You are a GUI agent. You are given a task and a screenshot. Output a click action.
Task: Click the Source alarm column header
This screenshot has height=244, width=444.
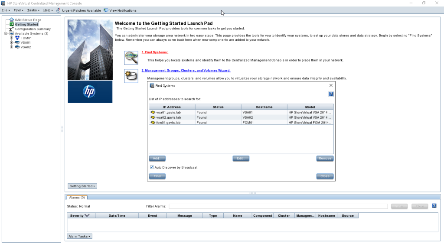[348, 216]
